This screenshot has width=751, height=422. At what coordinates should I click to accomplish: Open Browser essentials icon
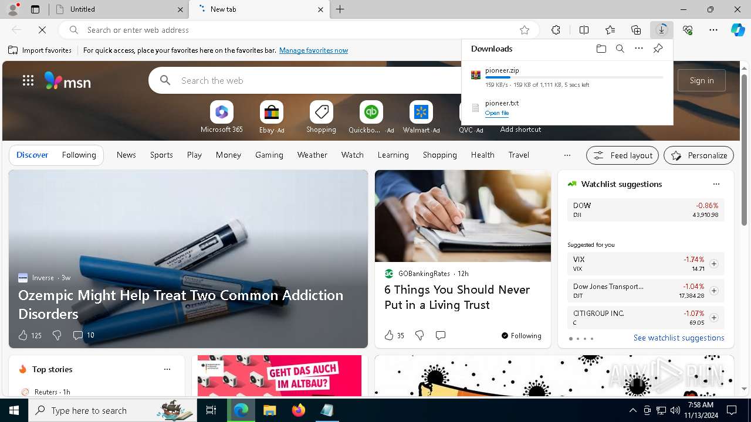pyautogui.click(x=688, y=30)
